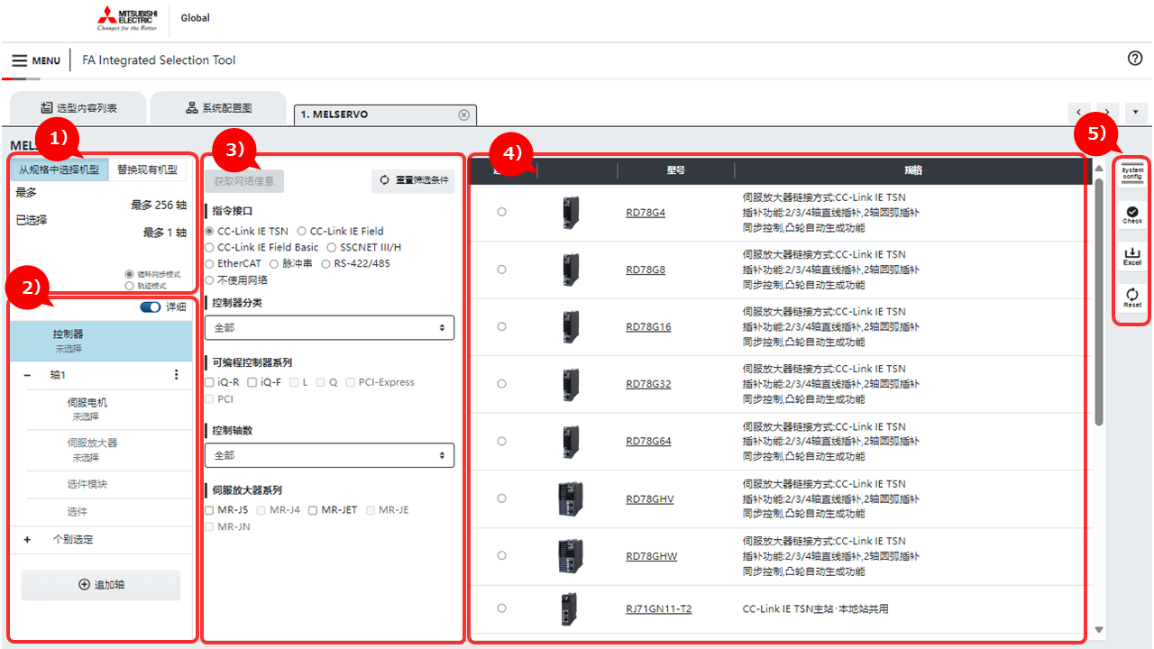Select 从规格中选择机型 tab

[59, 169]
